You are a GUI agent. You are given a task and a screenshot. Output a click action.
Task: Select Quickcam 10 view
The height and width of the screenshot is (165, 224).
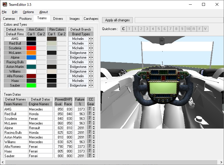point(188,29)
